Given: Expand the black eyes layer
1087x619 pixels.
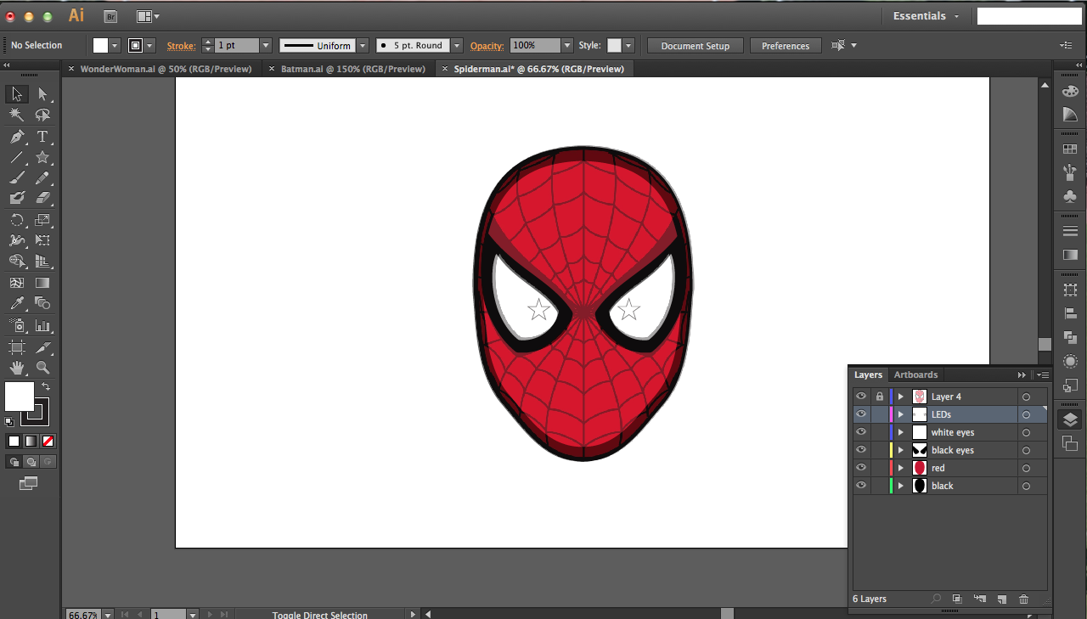Looking at the screenshot, I should tap(901, 450).
